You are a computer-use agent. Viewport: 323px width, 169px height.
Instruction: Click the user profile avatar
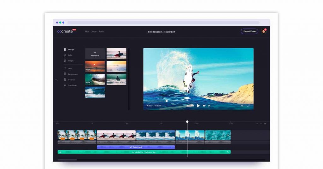click(263, 32)
